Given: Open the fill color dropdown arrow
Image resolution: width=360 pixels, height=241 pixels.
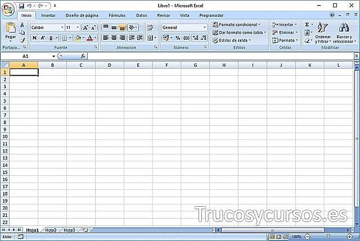Looking at the screenshot, I should (83, 38).
